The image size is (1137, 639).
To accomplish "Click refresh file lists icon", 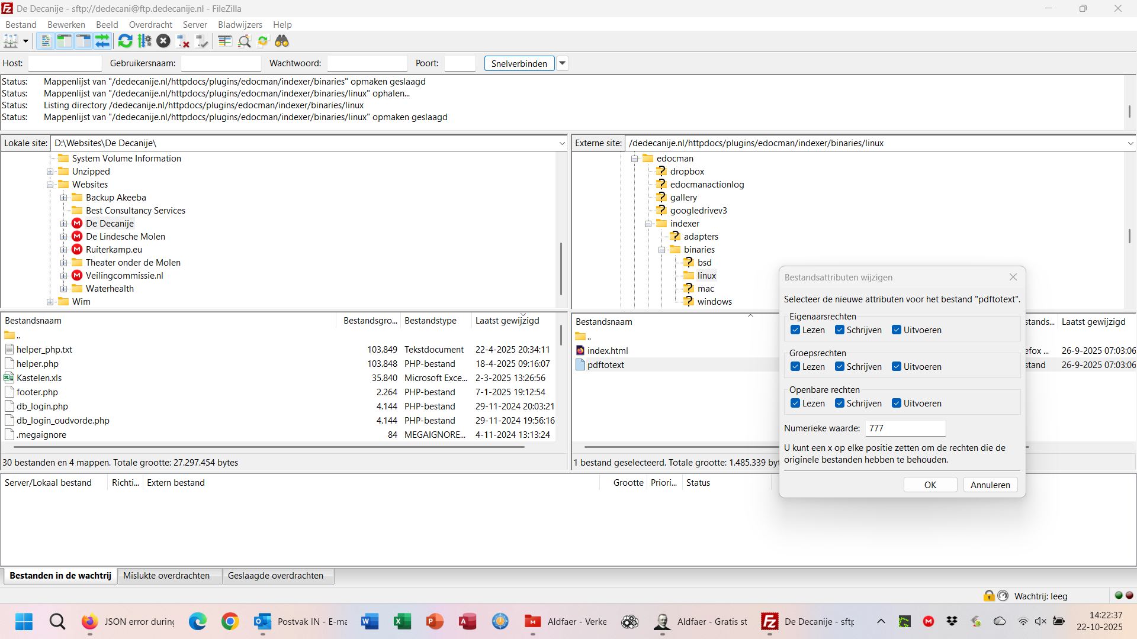I will click(125, 41).
